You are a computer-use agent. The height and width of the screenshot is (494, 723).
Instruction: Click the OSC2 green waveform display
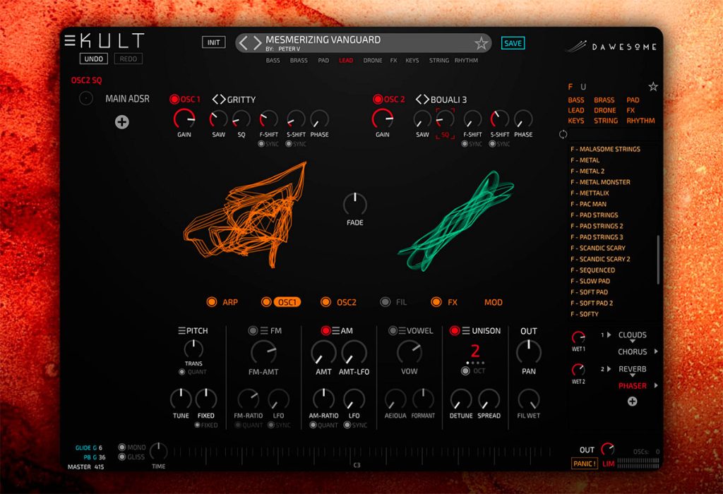point(457,220)
